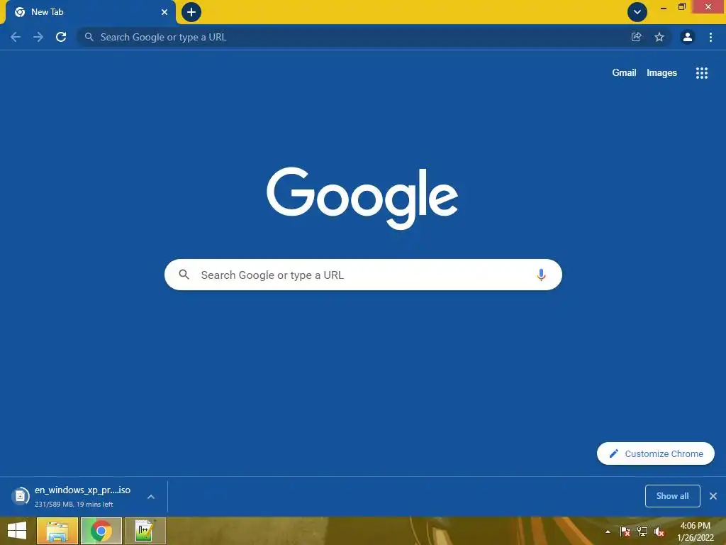Start voice search with the microphone icon
The width and height of the screenshot is (726, 545).
tap(541, 275)
